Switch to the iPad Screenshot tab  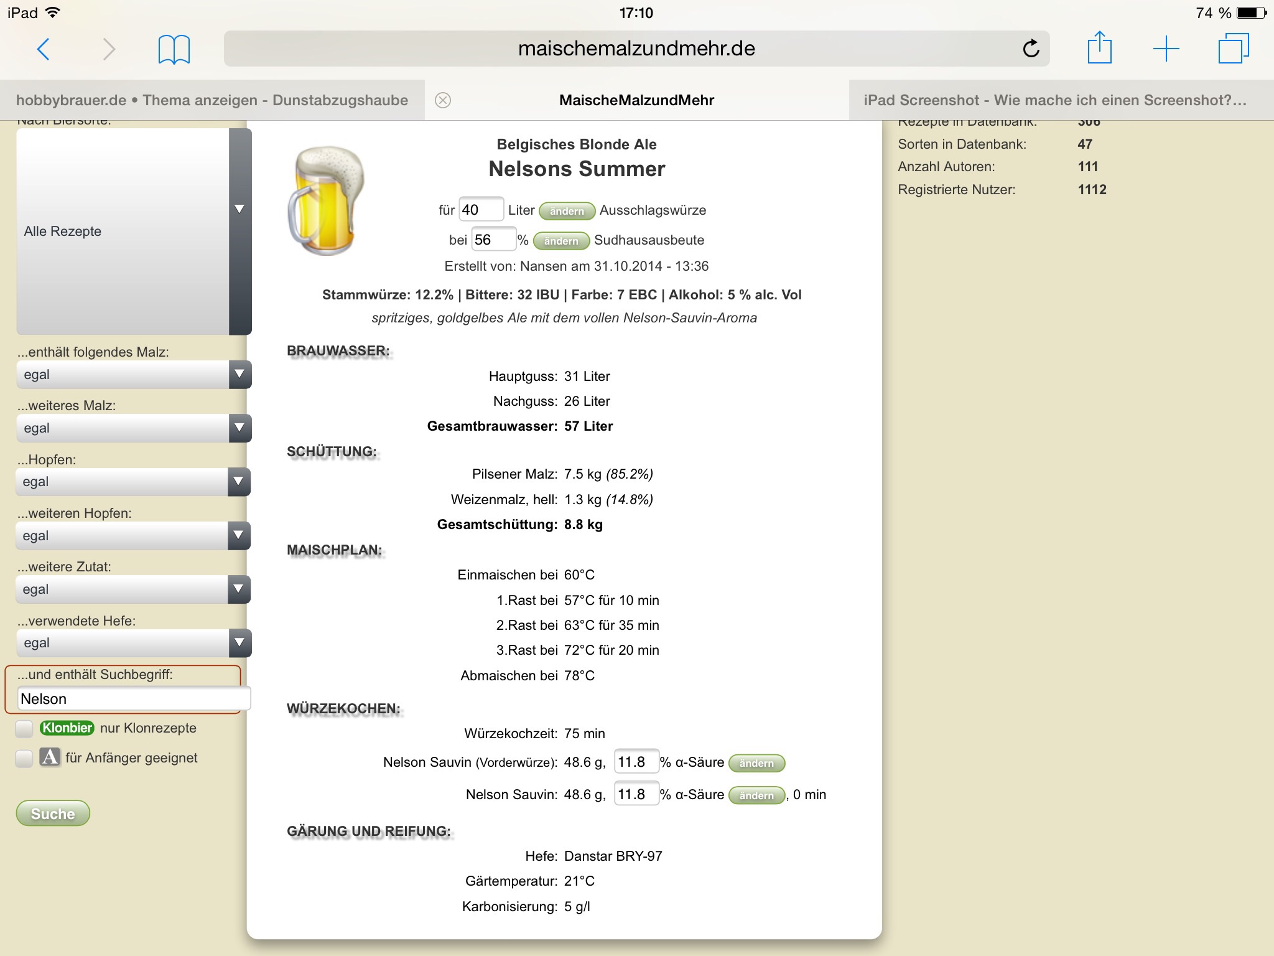1054,100
